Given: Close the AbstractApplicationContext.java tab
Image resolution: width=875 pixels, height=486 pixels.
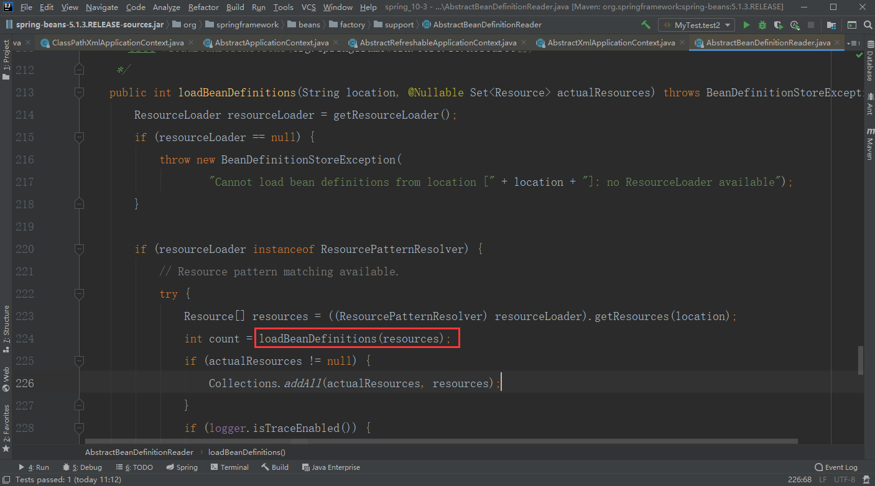Looking at the screenshot, I should point(335,43).
